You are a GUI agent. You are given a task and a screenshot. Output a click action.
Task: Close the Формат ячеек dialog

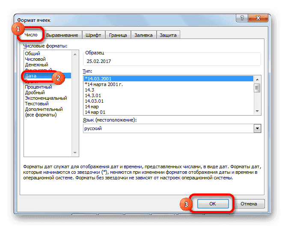pos(258,18)
